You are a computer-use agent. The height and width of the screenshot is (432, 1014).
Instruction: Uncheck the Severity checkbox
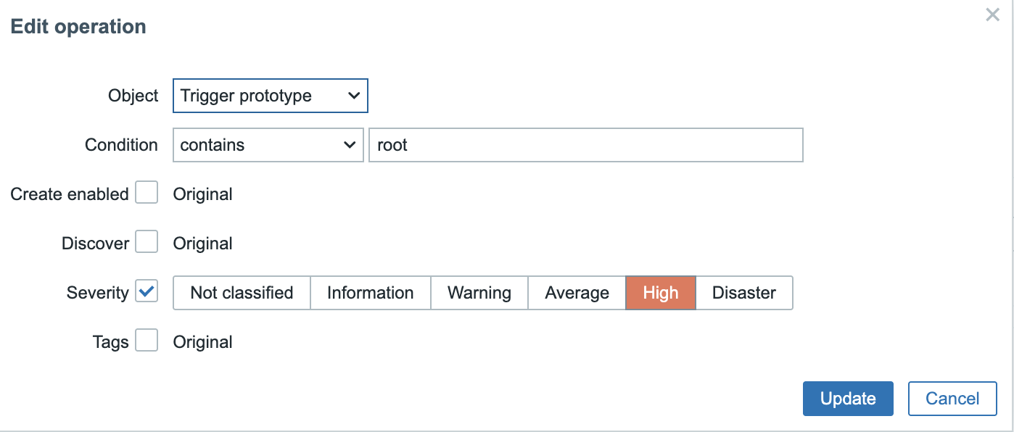[x=147, y=291]
